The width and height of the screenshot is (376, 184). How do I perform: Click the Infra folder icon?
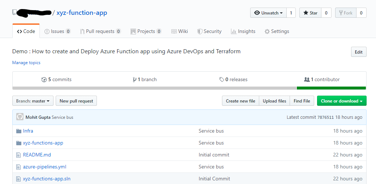coord(19,131)
